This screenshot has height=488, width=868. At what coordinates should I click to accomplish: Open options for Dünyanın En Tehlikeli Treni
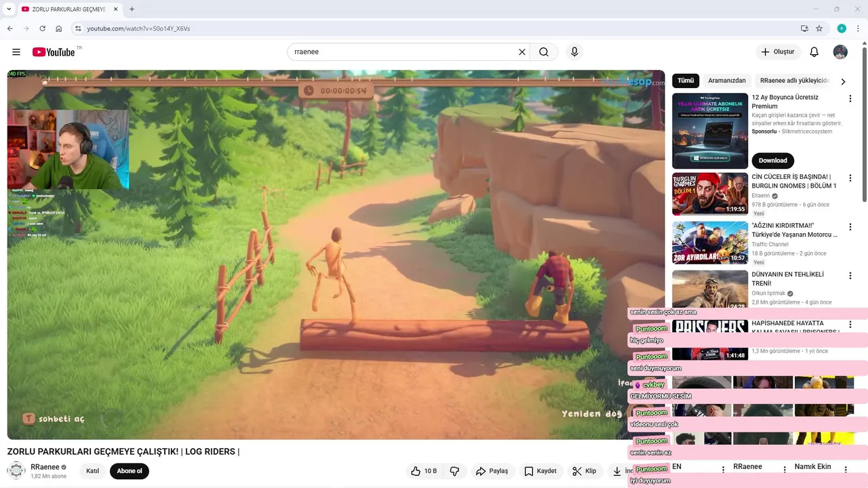click(850, 276)
